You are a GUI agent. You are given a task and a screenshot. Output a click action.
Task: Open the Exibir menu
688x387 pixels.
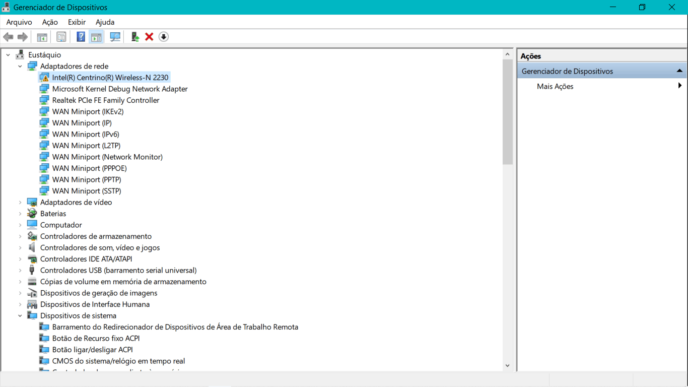tap(77, 22)
